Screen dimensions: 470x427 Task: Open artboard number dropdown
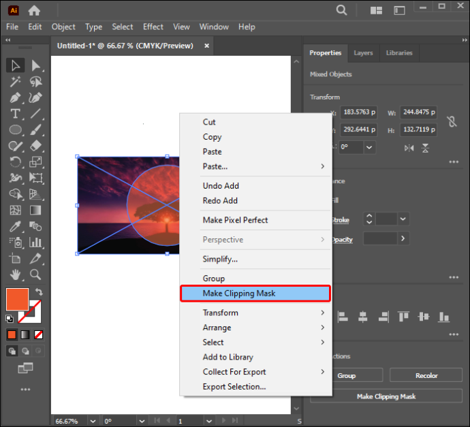pyautogui.click(x=209, y=422)
